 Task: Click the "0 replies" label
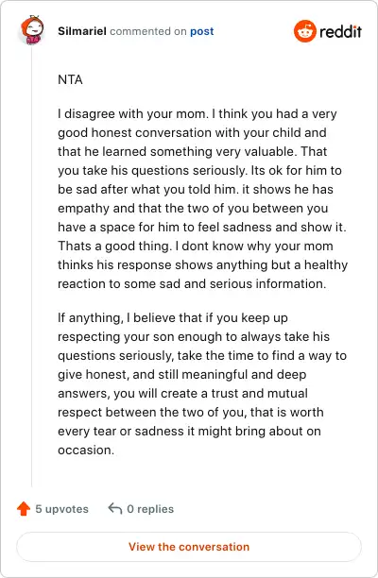coord(150,509)
